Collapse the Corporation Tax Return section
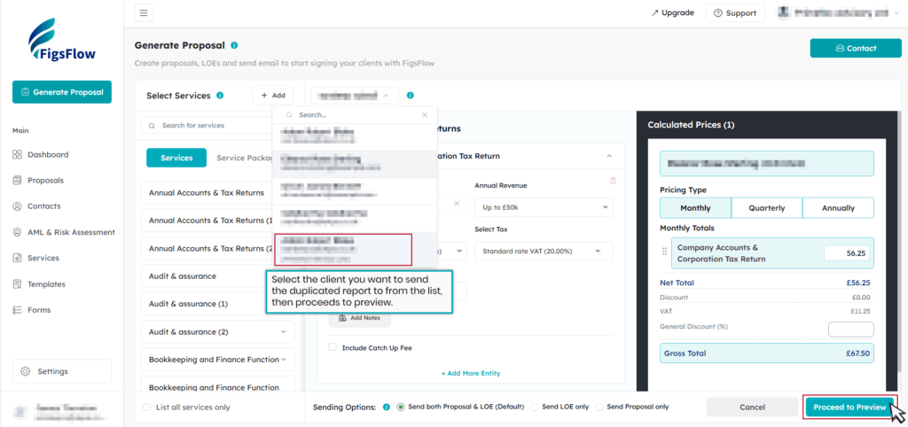This screenshot has width=908, height=427. pos(608,156)
